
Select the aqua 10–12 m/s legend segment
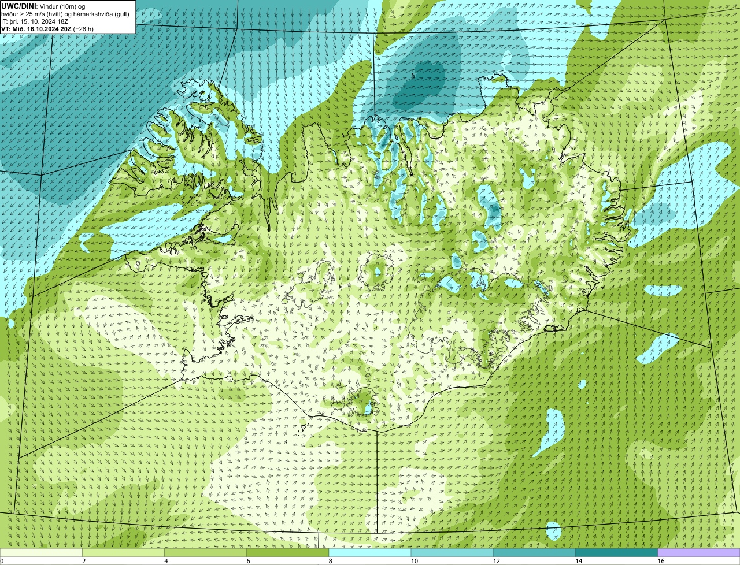tap(452, 552)
